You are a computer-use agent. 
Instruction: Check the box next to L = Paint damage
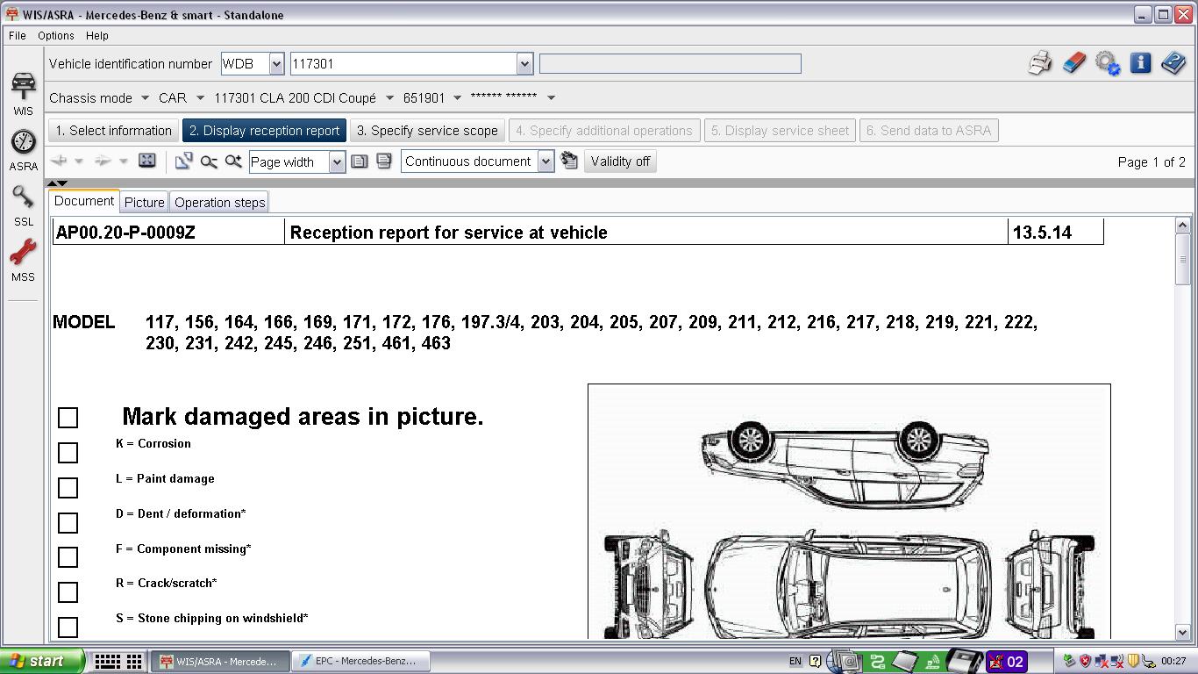click(68, 488)
